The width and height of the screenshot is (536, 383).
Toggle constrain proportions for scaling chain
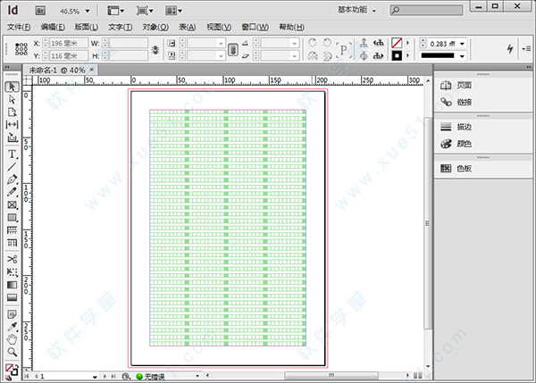click(x=233, y=50)
